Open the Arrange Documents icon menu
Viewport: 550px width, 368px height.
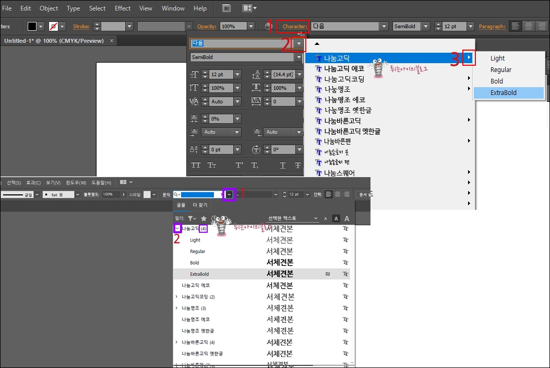249,8
